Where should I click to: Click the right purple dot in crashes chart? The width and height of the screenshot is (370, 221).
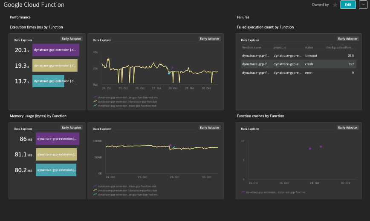click(x=321, y=146)
